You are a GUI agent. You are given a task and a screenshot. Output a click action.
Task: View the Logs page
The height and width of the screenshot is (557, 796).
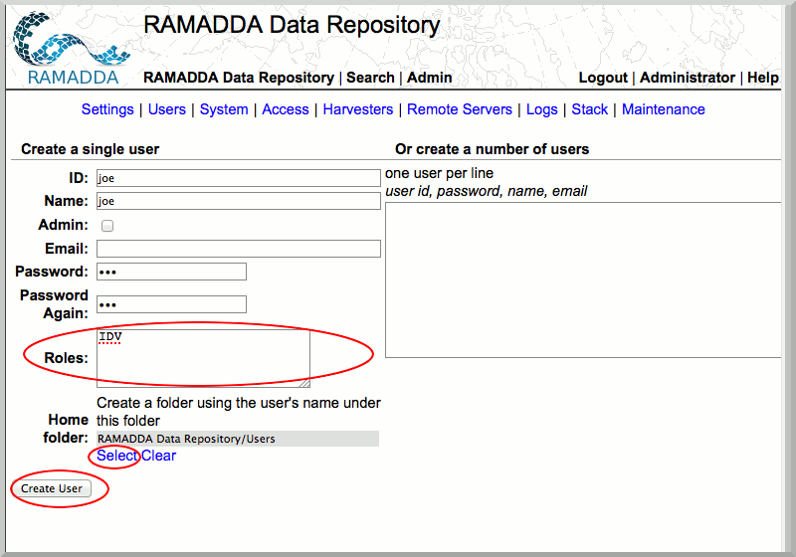point(542,109)
